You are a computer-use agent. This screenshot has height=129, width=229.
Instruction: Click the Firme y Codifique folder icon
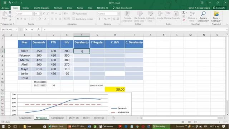pyautogui.click(x=216, y=14)
